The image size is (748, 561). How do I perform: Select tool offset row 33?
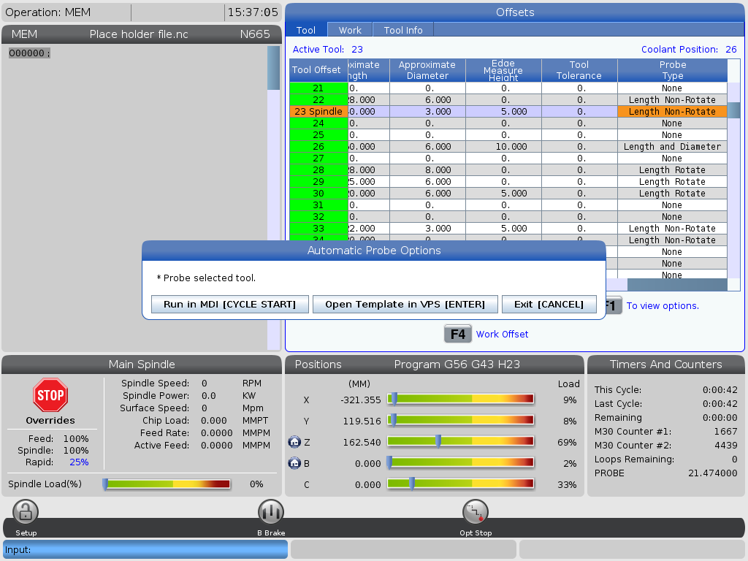[508, 228]
